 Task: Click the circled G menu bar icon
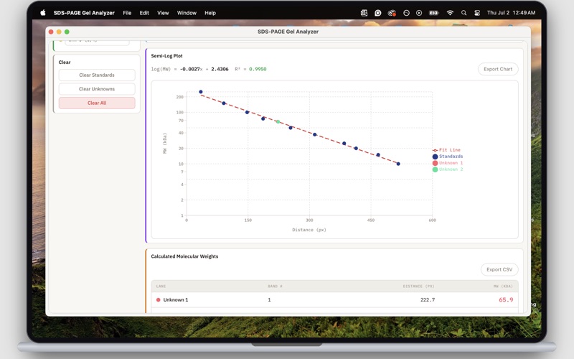tap(378, 13)
